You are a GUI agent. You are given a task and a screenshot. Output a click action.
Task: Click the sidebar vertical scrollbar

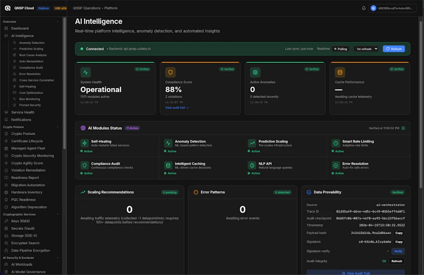point(64,83)
